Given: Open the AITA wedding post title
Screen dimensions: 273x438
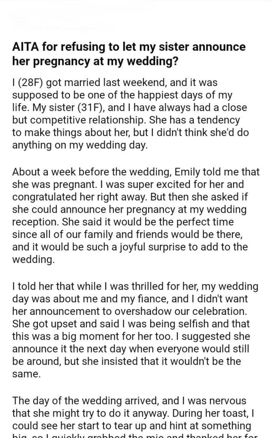Looking at the screenshot, I should coord(128,53).
